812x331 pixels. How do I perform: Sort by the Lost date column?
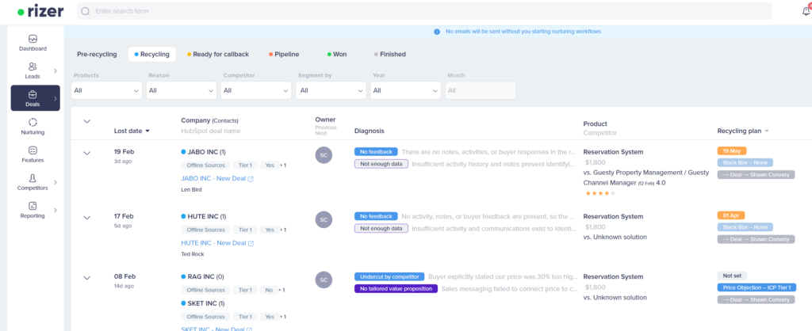[132, 131]
